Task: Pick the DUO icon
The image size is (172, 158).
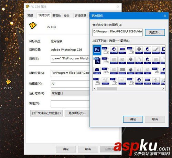Action: (148, 71)
